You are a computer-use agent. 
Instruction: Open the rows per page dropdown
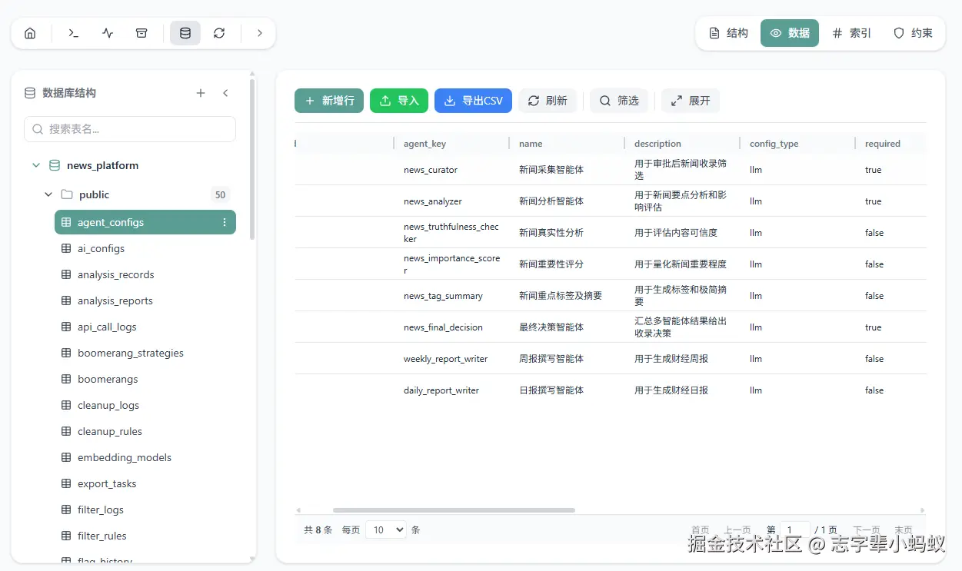(386, 530)
